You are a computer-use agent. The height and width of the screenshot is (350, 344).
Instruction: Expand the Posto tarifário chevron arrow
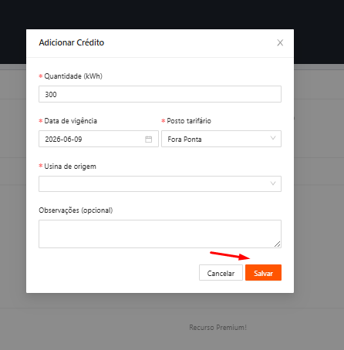click(x=273, y=138)
